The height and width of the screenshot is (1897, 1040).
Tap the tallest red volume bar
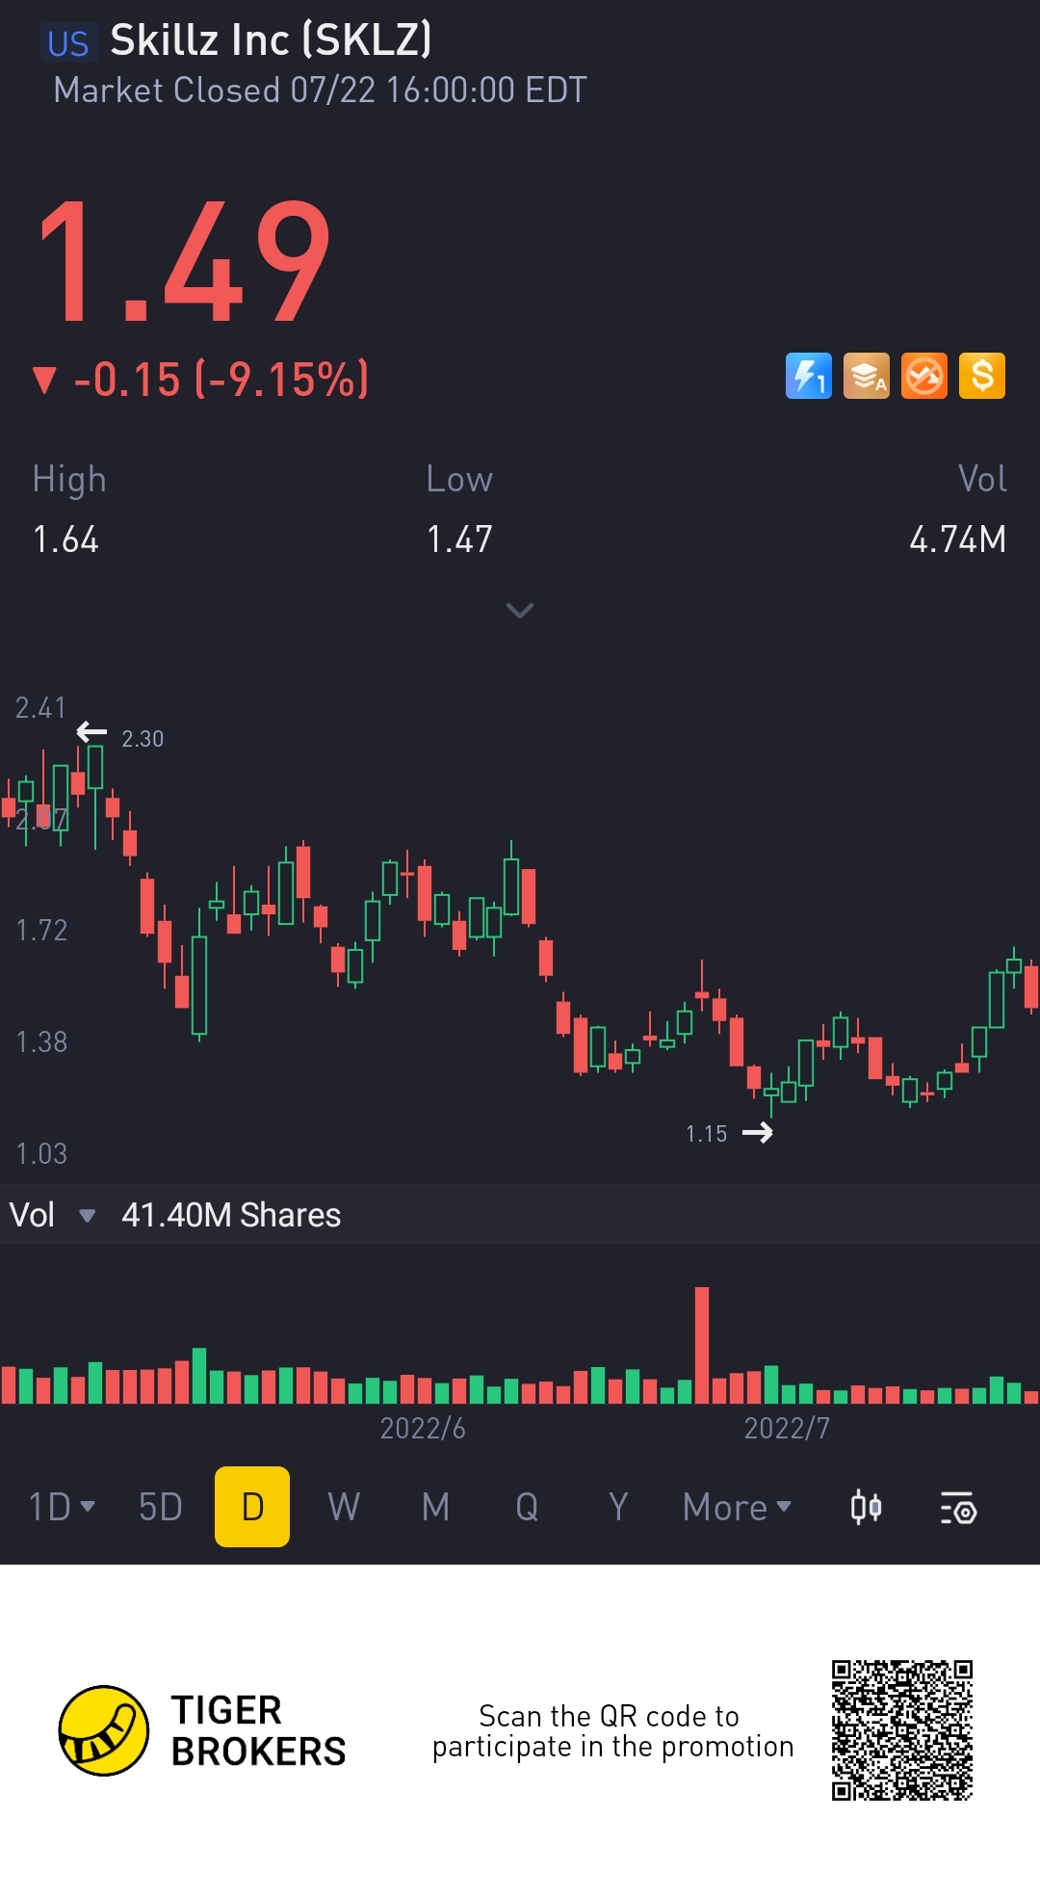pyautogui.click(x=702, y=1345)
